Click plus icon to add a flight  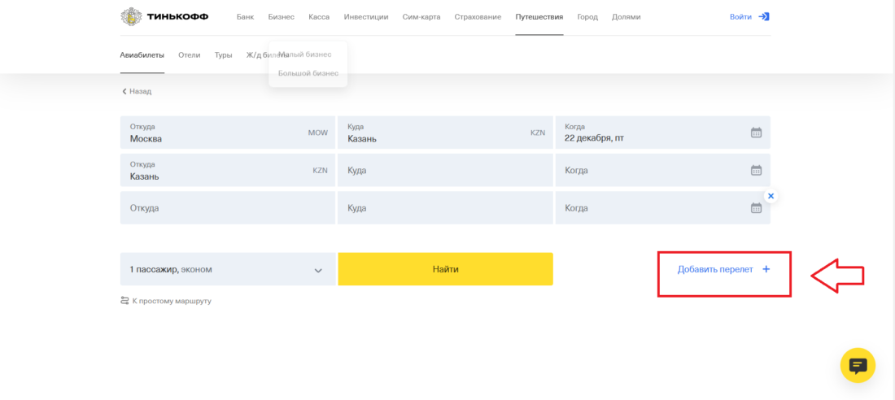[766, 269]
